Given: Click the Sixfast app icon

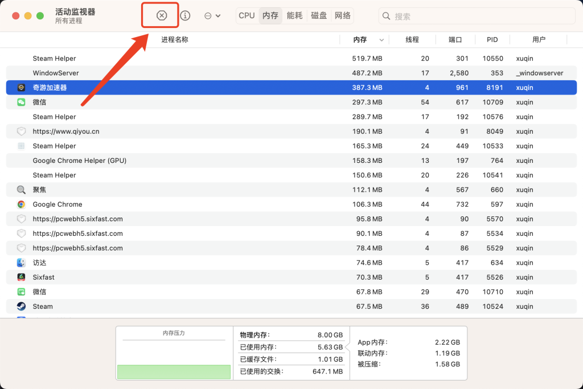Looking at the screenshot, I should (21, 277).
